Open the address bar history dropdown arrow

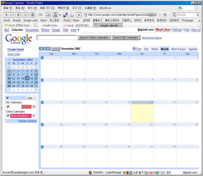[x=160, y=15]
